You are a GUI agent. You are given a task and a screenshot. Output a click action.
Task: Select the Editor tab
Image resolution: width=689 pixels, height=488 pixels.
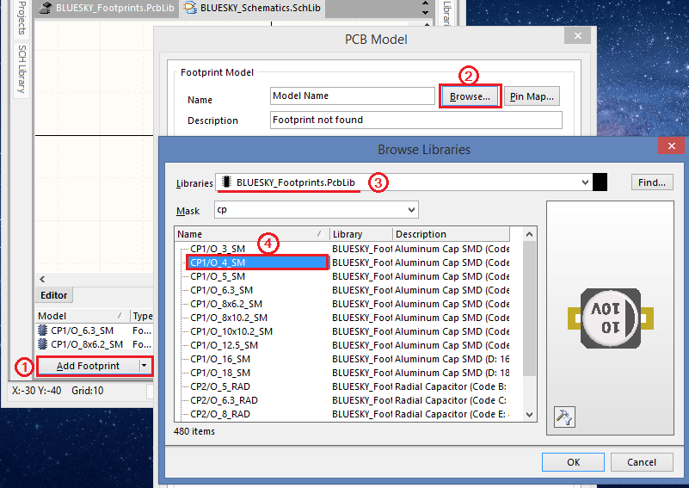(x=53, y=295)
